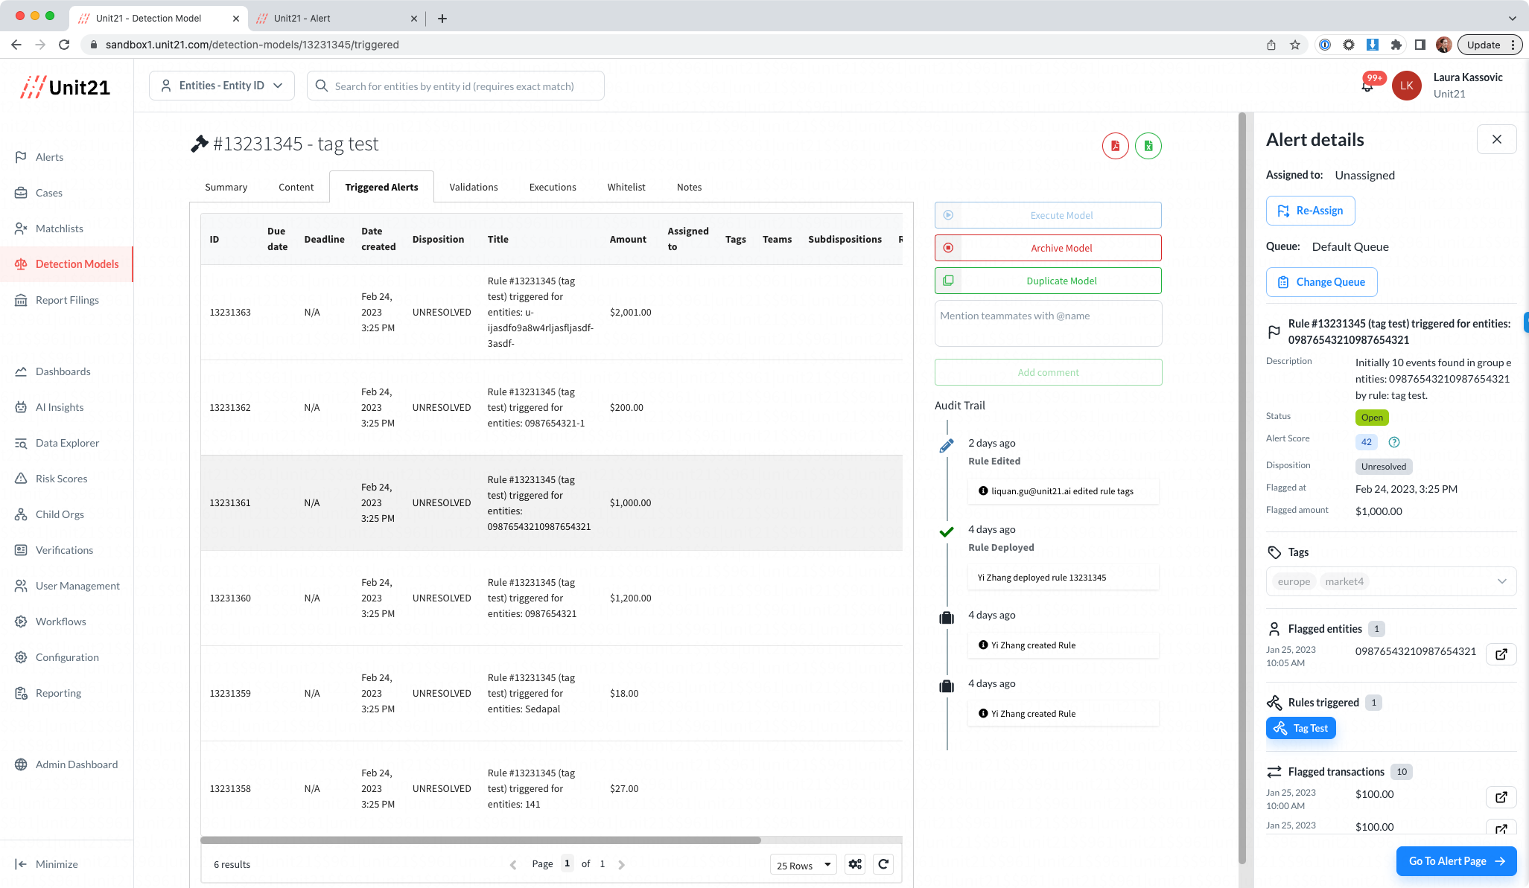This screenshot has height=888, width=1529.
Task: Click the horizontal table scrollbar
Action: tap(480, 840)
